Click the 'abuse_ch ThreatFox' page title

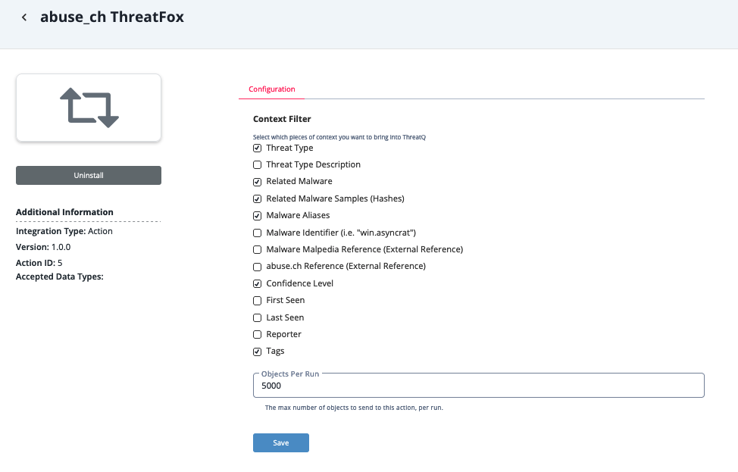[112, 17]
